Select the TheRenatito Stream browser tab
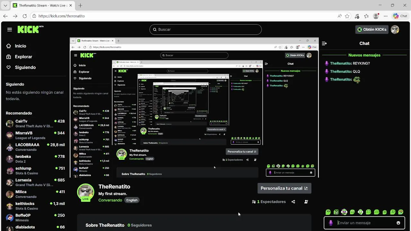This screenshot has height=231, width=411. click(x=43, y=5)
